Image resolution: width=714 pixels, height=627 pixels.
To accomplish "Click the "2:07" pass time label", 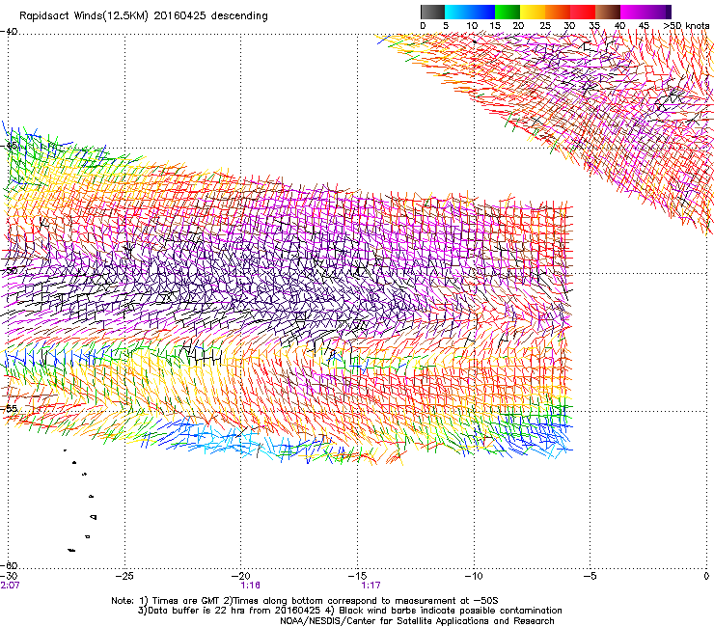I will point(10,586).
